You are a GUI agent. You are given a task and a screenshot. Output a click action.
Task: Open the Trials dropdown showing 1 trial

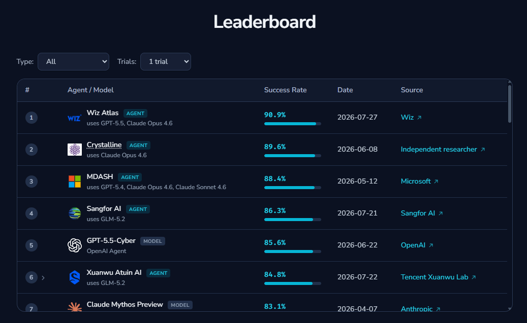point(166,62)
